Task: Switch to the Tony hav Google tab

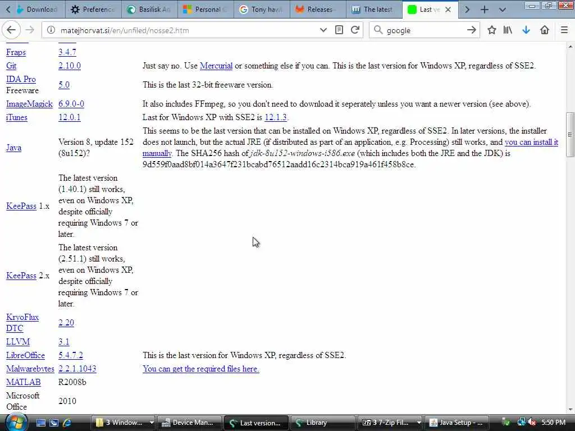Action: point(262,10)
